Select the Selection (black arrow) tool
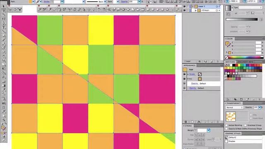Image resolution: width=265 pixels, height=149 pixels. [x=4, y=7]
